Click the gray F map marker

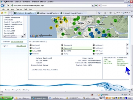(x=61, y=29)
